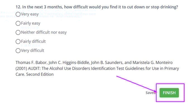Screen dimensions: 192x106
Task: Select the "Very easy" radio button
Action: [18, 14]
